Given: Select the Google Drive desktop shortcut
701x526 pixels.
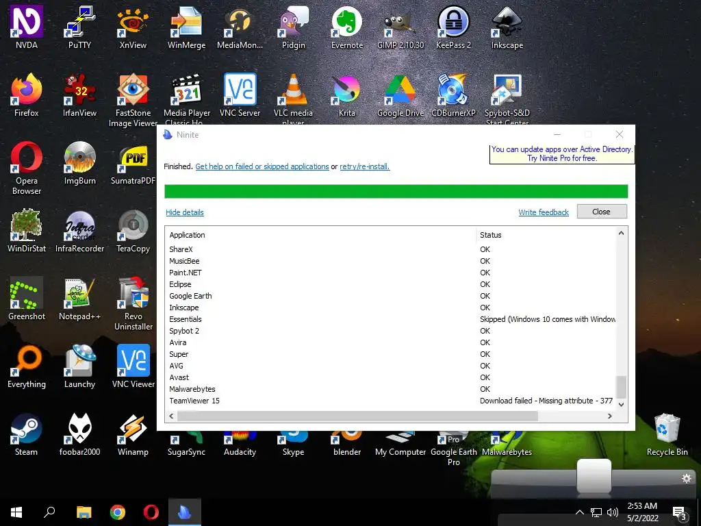Looking at the screenshot, I should tap(400, 95).
